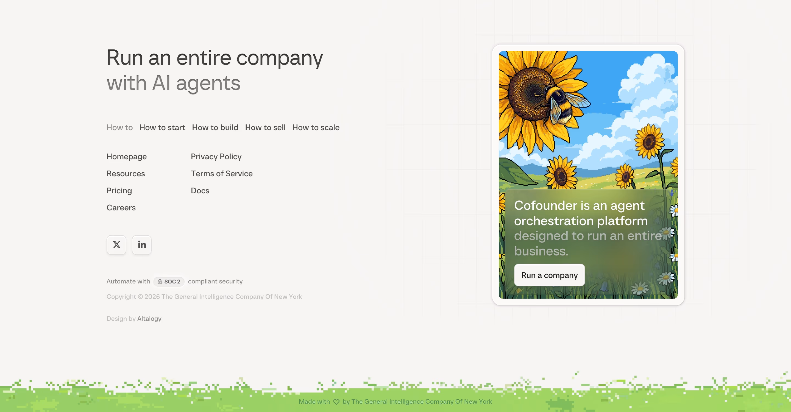Visit the Altalogy design credit link

point(149,319)
